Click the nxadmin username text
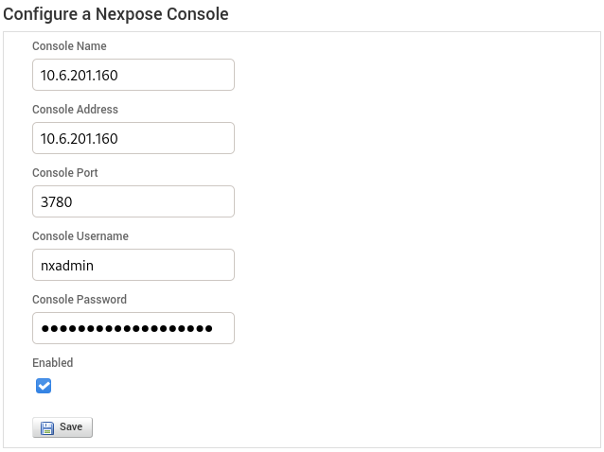 (x=67, y=266)
